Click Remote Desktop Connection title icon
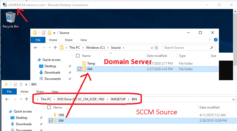The image size is (237, 131). [x=5, y=5]
